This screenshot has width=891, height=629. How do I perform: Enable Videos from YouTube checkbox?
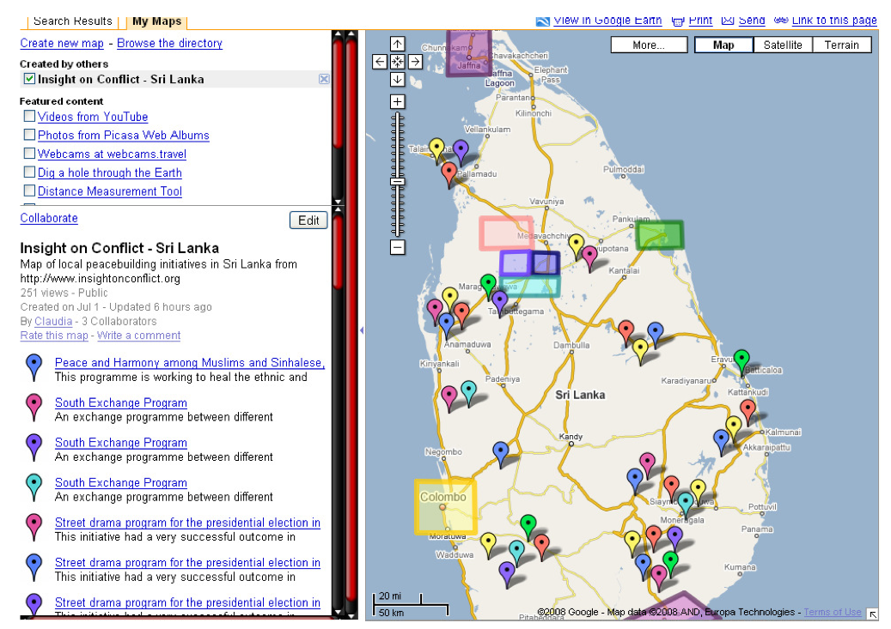(30, 117)
